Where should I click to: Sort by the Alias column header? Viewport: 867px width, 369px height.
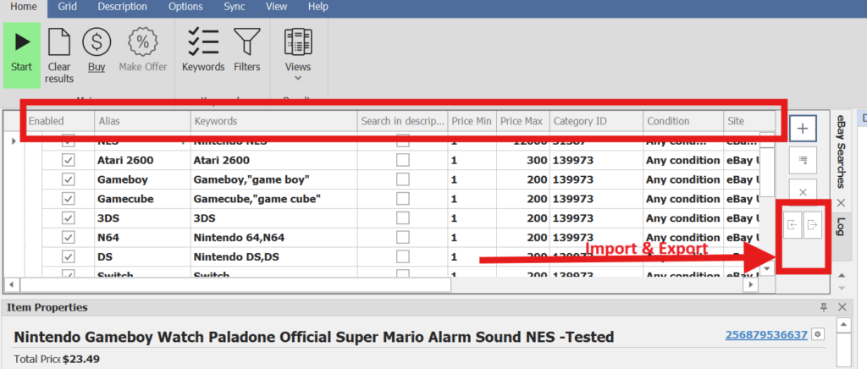[142, 121]
